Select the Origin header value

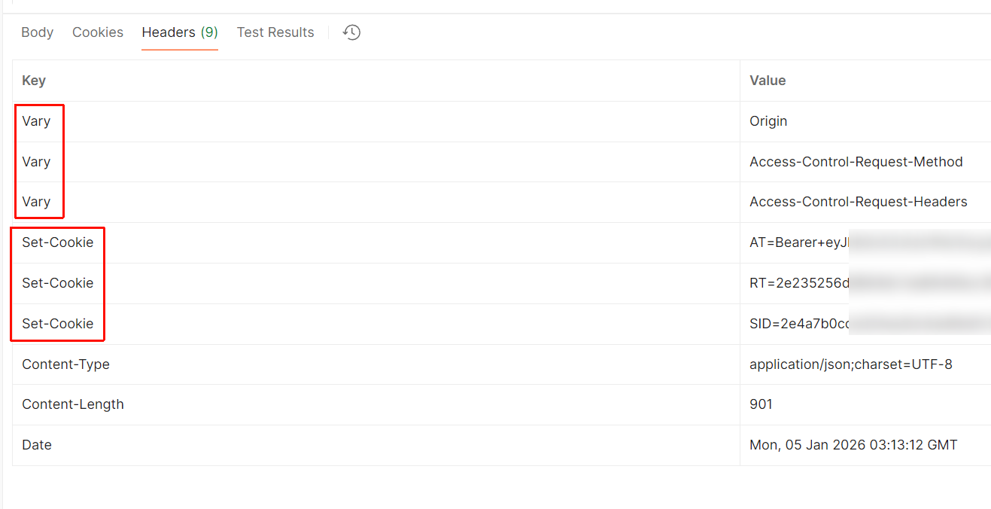click(768, 121)
